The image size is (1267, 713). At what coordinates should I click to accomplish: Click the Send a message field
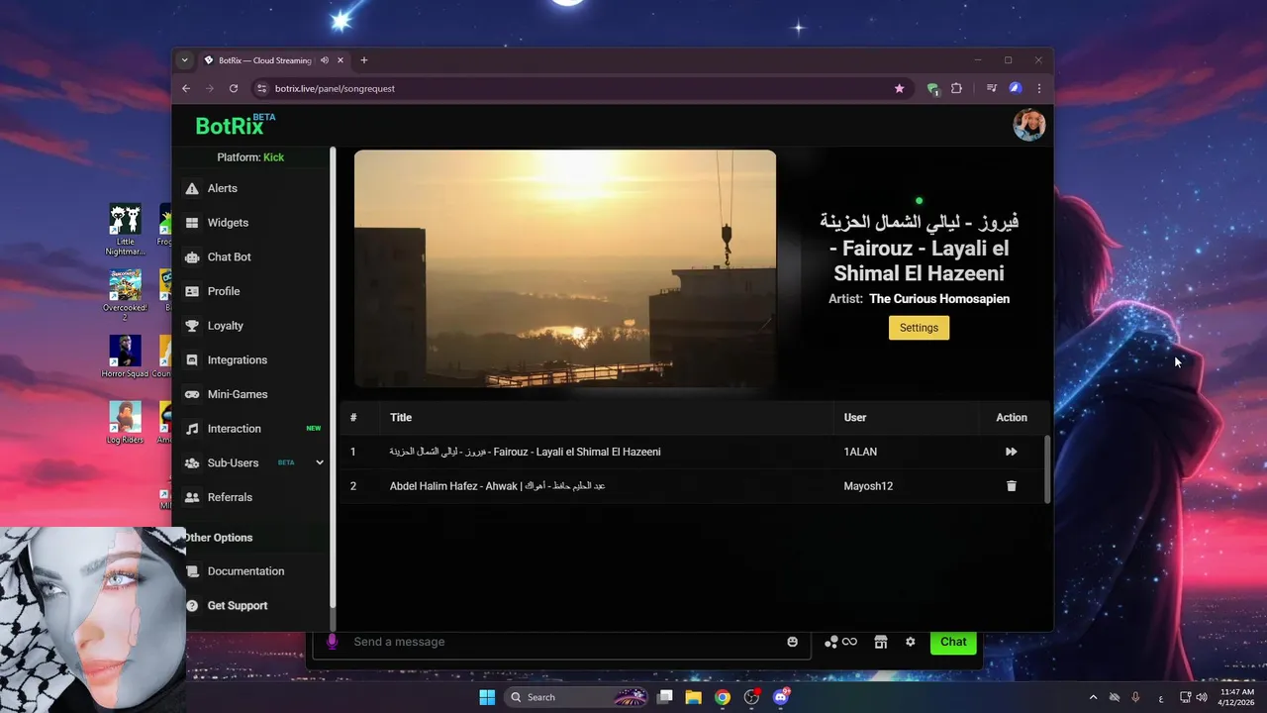(x=564, y=642)
